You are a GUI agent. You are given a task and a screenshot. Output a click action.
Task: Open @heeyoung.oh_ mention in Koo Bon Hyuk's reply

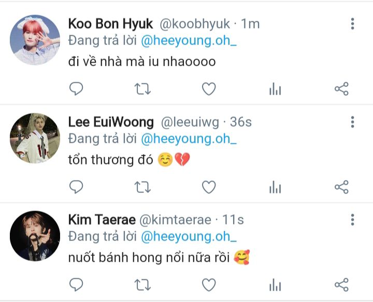[189, 42]
